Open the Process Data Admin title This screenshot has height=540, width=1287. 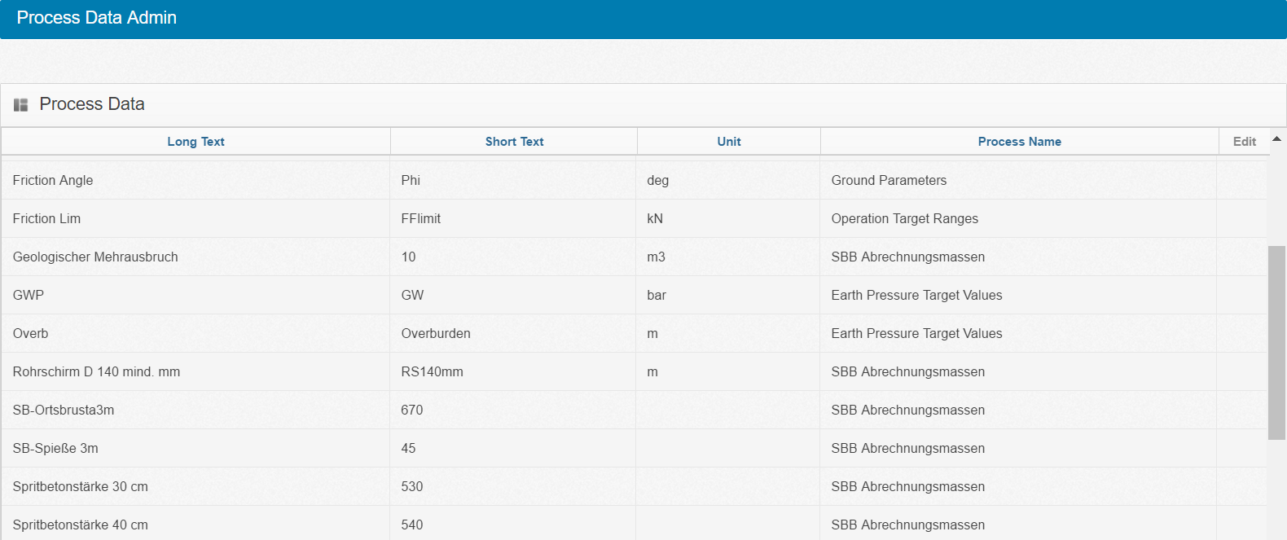(x=97, y=18)
